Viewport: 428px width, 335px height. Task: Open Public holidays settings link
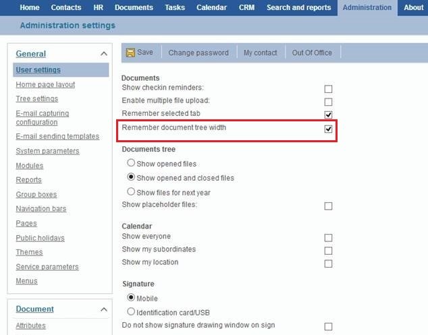point(40,238)
